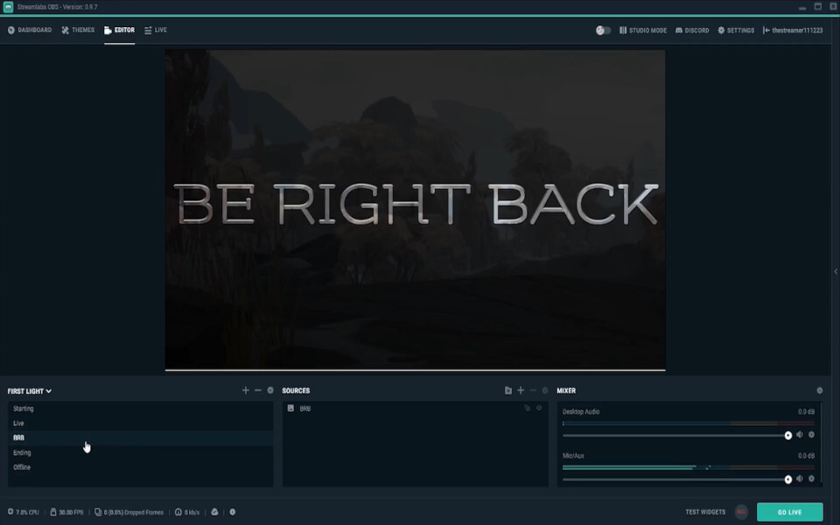Toggle visibility eye of BRB source

[x=539, y=409]
